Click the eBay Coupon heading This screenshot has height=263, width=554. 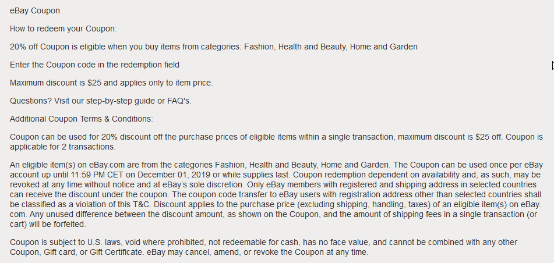(34, 10)
